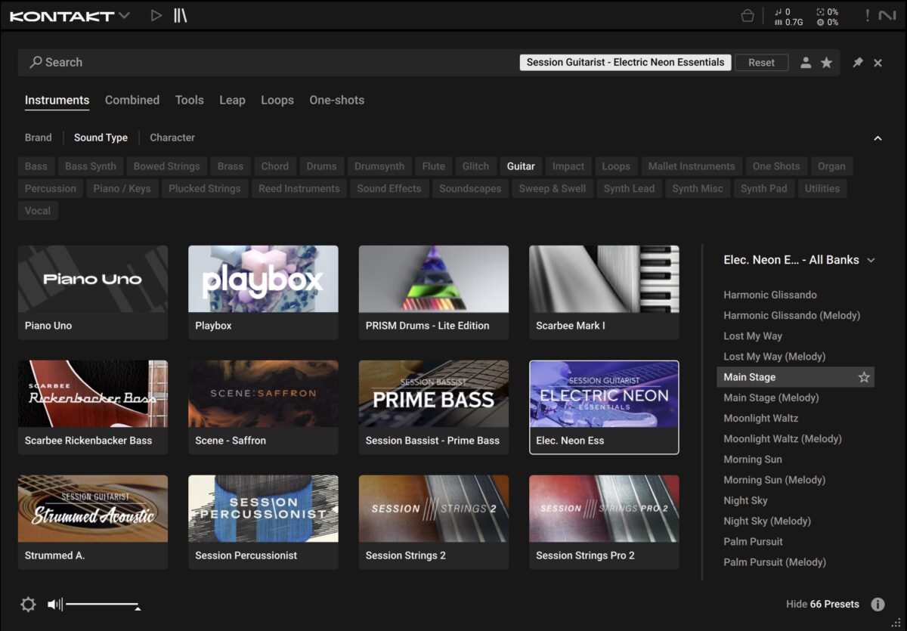Toggle the Guitar sound type tag
Viewport: 907px width, 631px height.
[x=521, y=166]
